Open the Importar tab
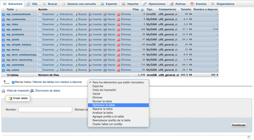The width and height of the screenshot is (254, 140). [x=130, y=4]
